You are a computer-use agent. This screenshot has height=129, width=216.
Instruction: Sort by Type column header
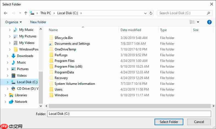coord(163,30)
